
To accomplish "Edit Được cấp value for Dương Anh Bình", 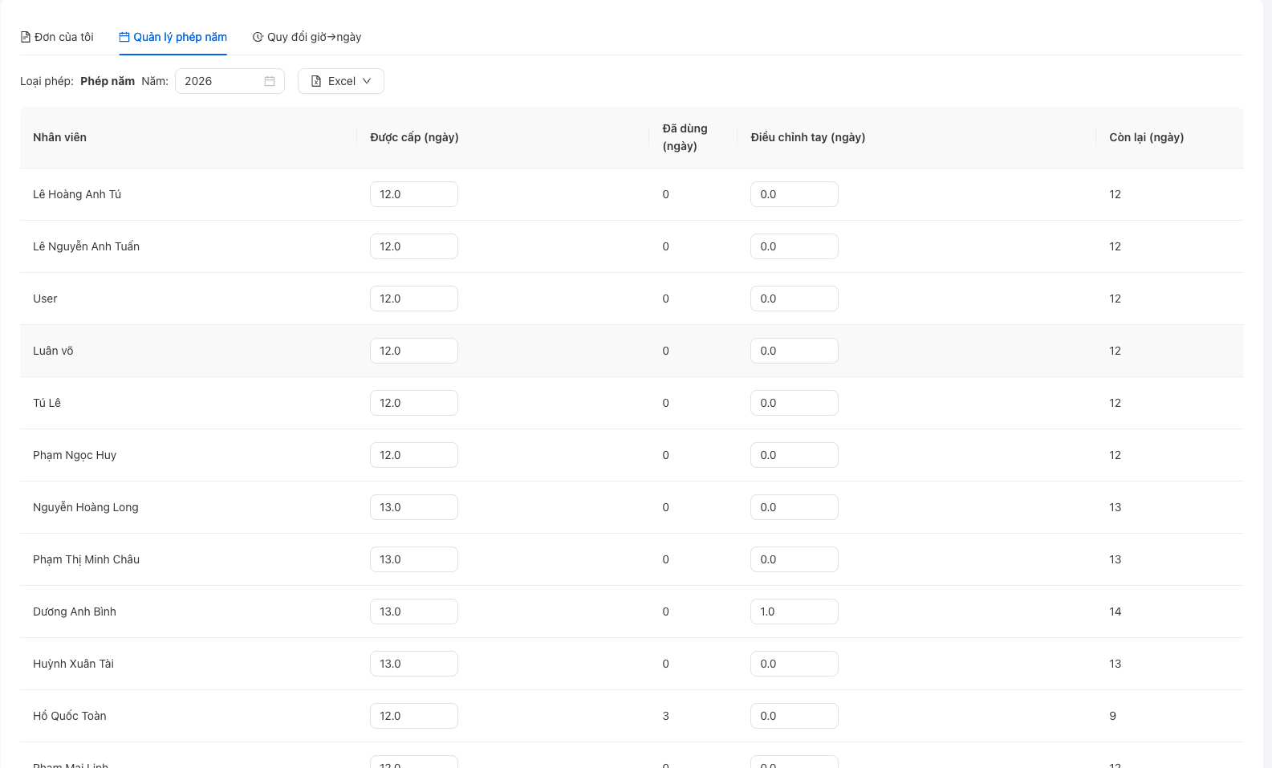I will tap(414, 612).
